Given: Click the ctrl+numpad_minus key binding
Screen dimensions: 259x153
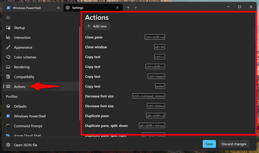Looking at the screenshot, I should (149, 96).
